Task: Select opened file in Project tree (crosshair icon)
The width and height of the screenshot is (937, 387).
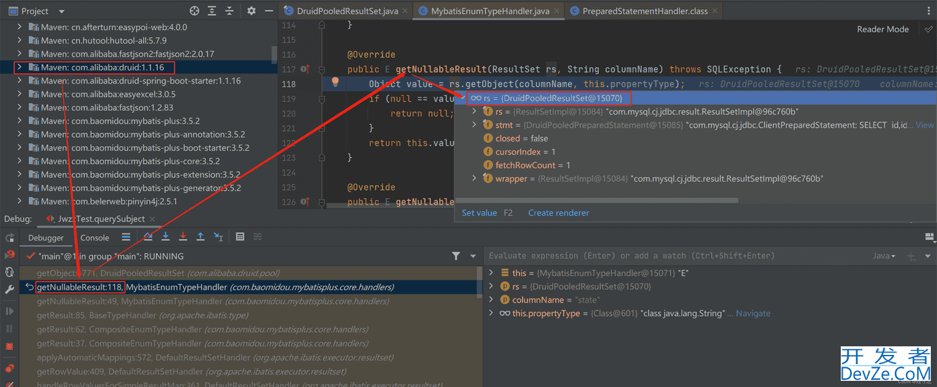Action: (194, 11)
